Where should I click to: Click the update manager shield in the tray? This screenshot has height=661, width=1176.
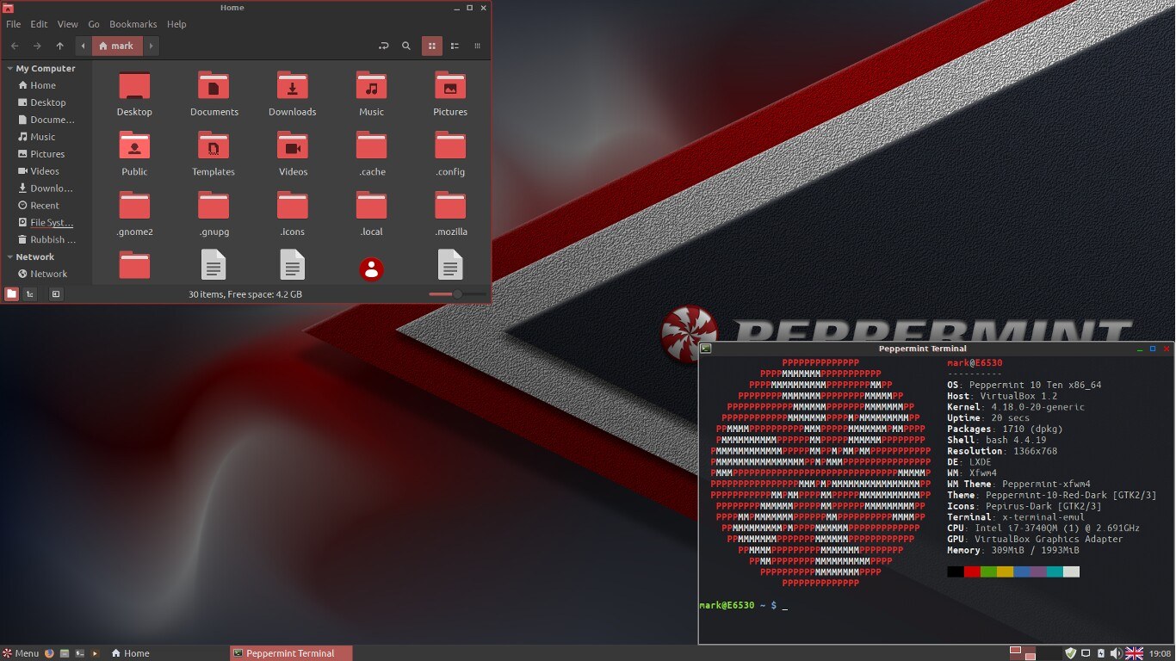[x=1070, y=652]
